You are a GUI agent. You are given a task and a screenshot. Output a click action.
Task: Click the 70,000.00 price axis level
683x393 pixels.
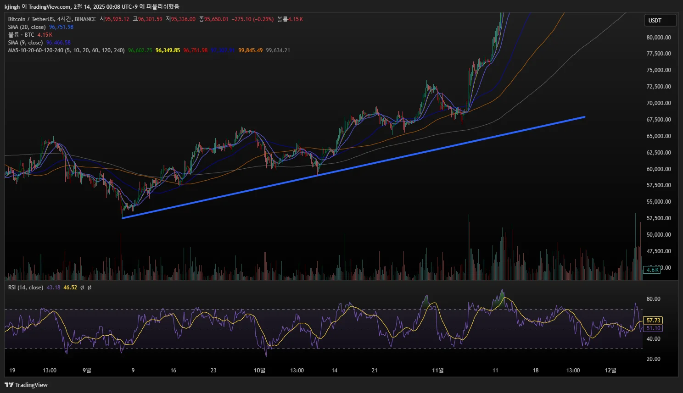coord(659,103)
